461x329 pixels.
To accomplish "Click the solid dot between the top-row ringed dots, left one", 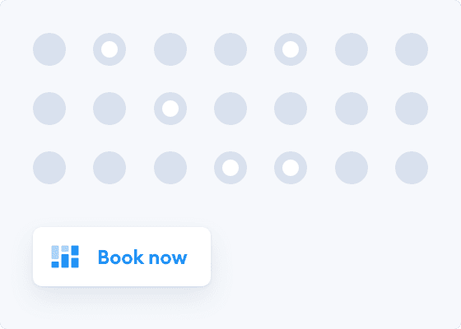I will [x=170, y=49].
